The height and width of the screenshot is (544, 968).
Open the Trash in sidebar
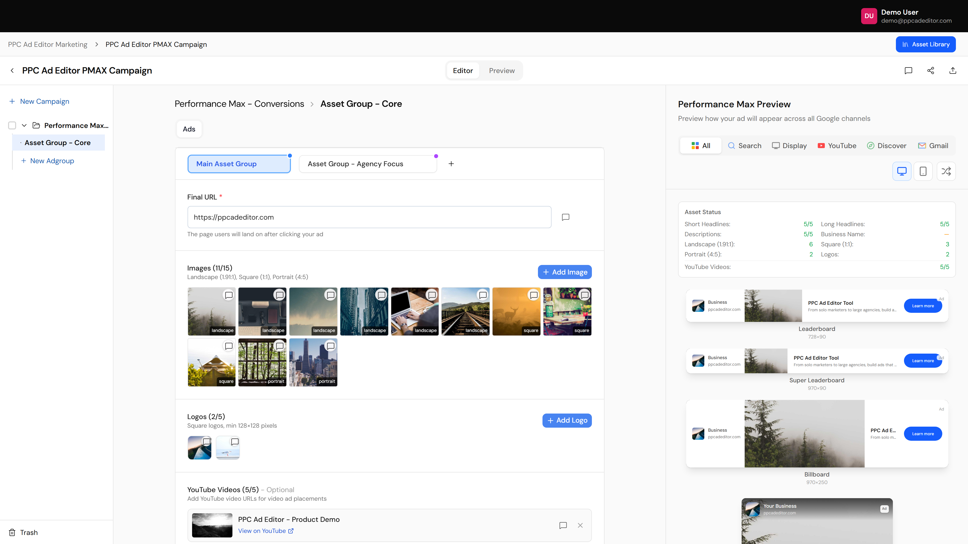(x=23, y=532)
